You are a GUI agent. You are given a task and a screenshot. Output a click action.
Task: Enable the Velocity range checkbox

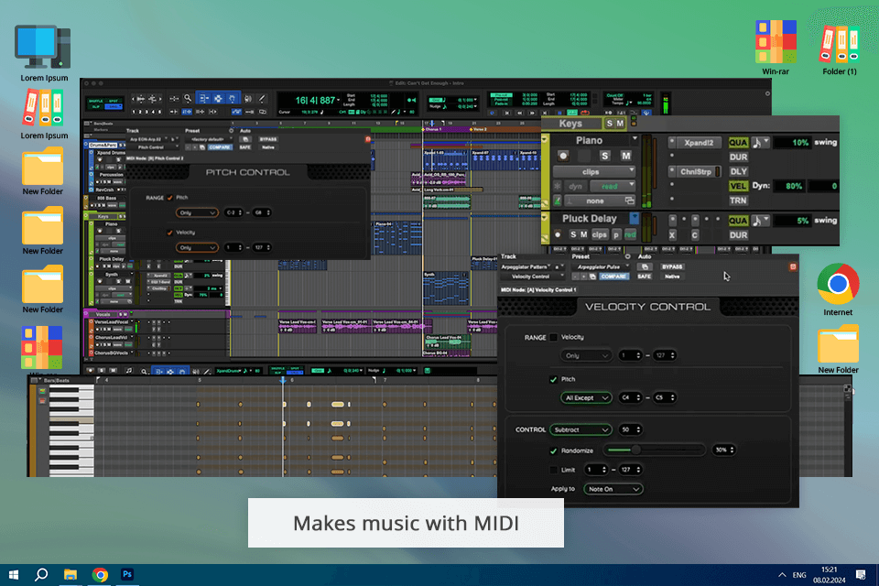pos(553,337)
